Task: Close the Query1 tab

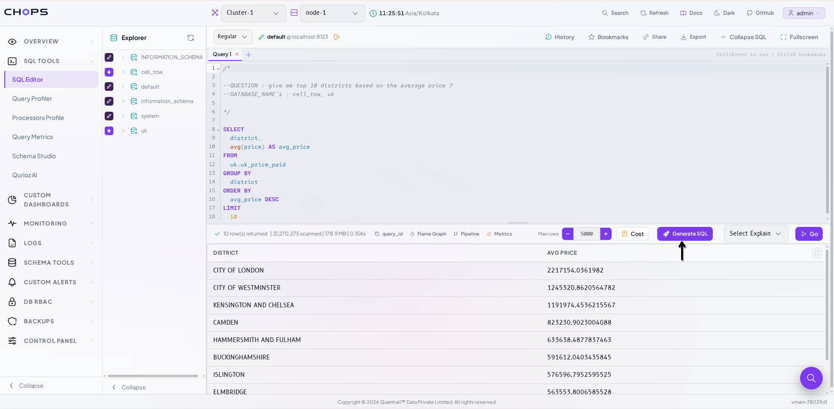Action: point(237,54)
